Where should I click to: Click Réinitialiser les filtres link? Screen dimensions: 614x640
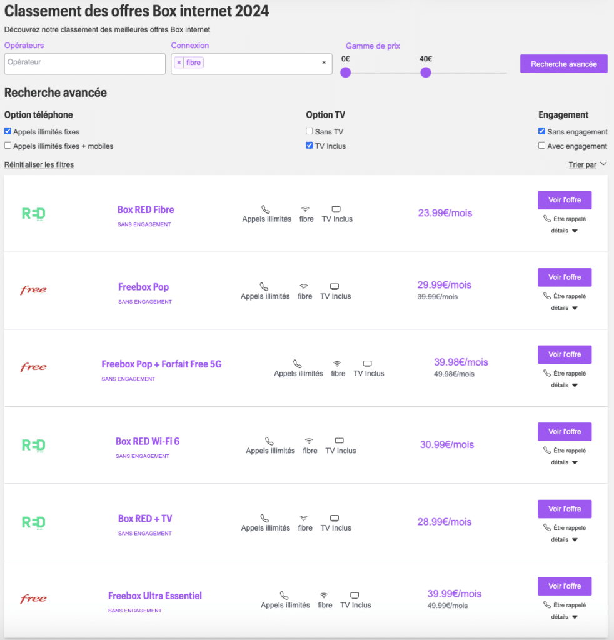click(x=39, y=165)
